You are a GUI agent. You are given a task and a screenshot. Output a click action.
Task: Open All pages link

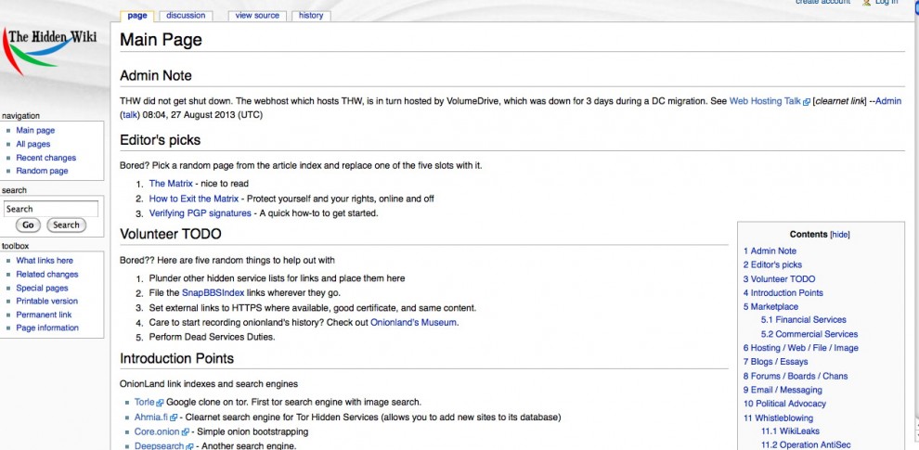coord(32,144)
